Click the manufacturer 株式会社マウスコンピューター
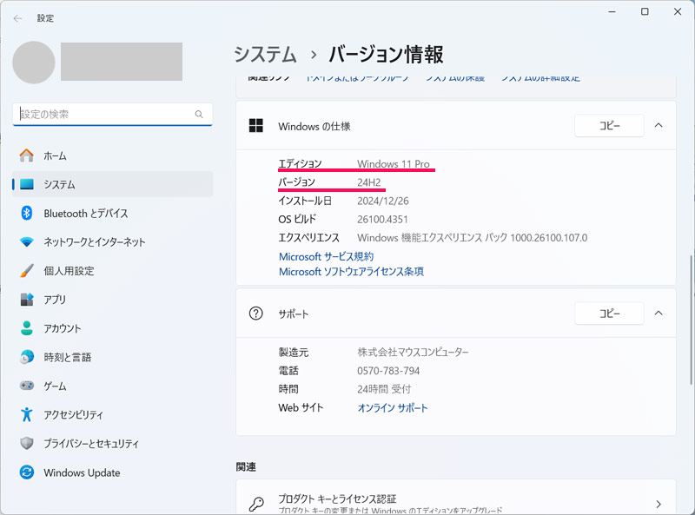695x515 pixels. point(413,353)
